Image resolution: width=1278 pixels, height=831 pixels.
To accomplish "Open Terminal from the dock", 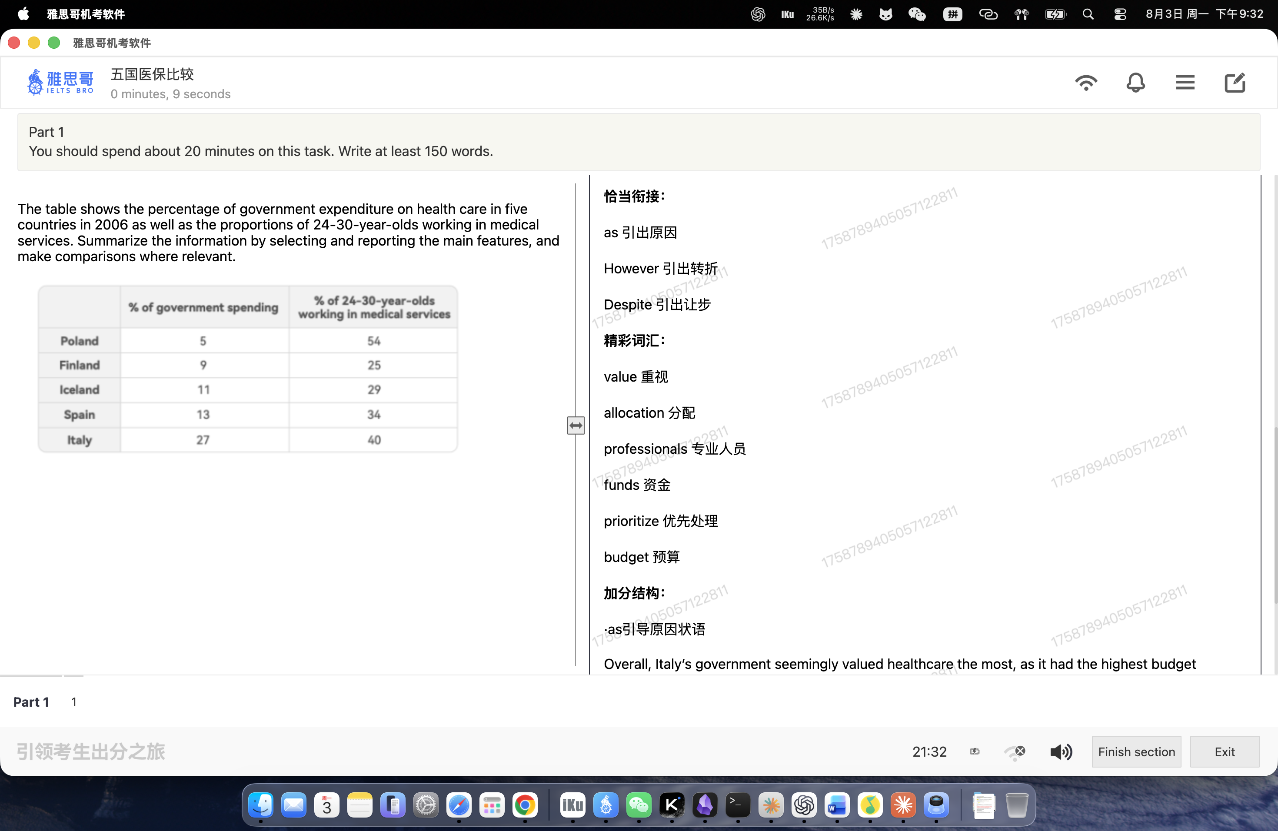I will [738, 804].
